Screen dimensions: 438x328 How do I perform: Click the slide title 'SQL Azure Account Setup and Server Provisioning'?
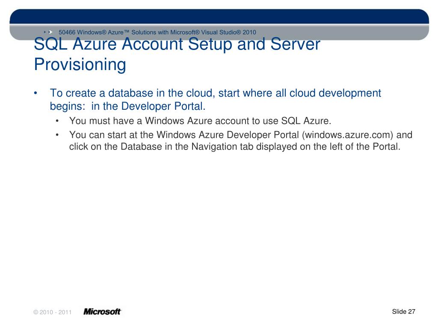pos(177,54)
